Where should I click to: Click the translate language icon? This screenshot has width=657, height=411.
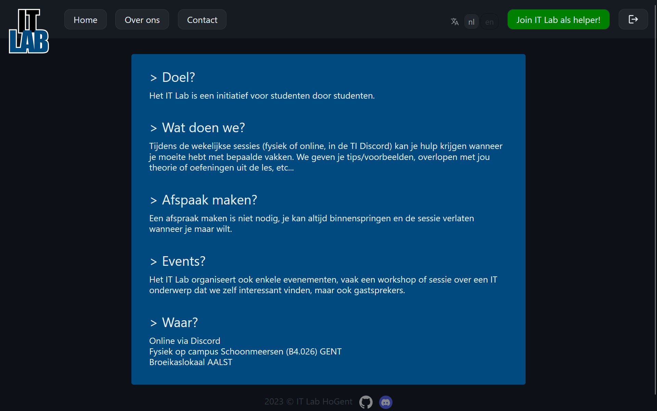pyautogui.click(x=454, y=22)
